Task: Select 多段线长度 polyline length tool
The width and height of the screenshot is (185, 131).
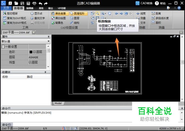Action: [160, 18]
